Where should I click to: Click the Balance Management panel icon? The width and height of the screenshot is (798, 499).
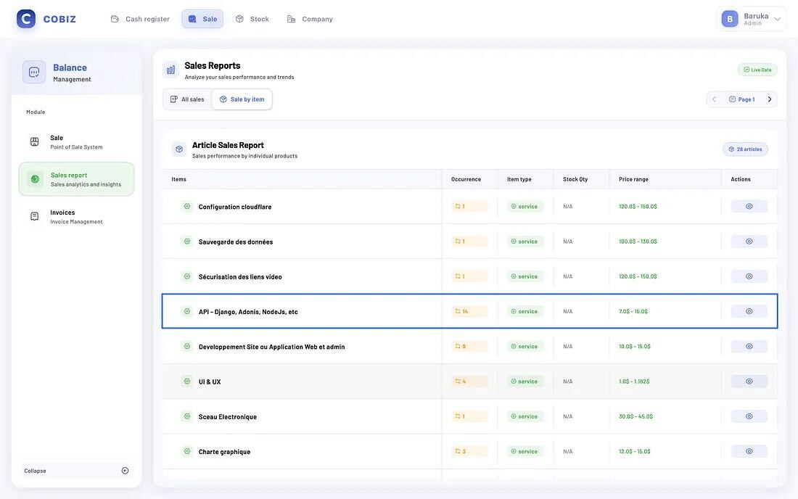tap(34, 72)
